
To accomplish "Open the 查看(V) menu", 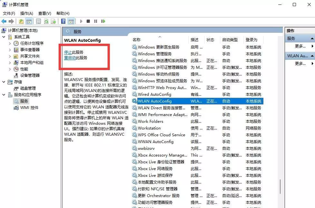I will click(x=44, y=13).
